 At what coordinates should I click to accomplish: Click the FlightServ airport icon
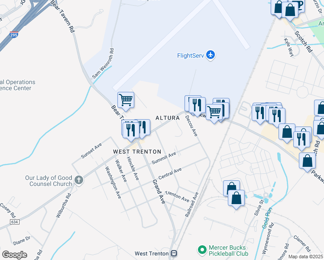tap(211, 55)
